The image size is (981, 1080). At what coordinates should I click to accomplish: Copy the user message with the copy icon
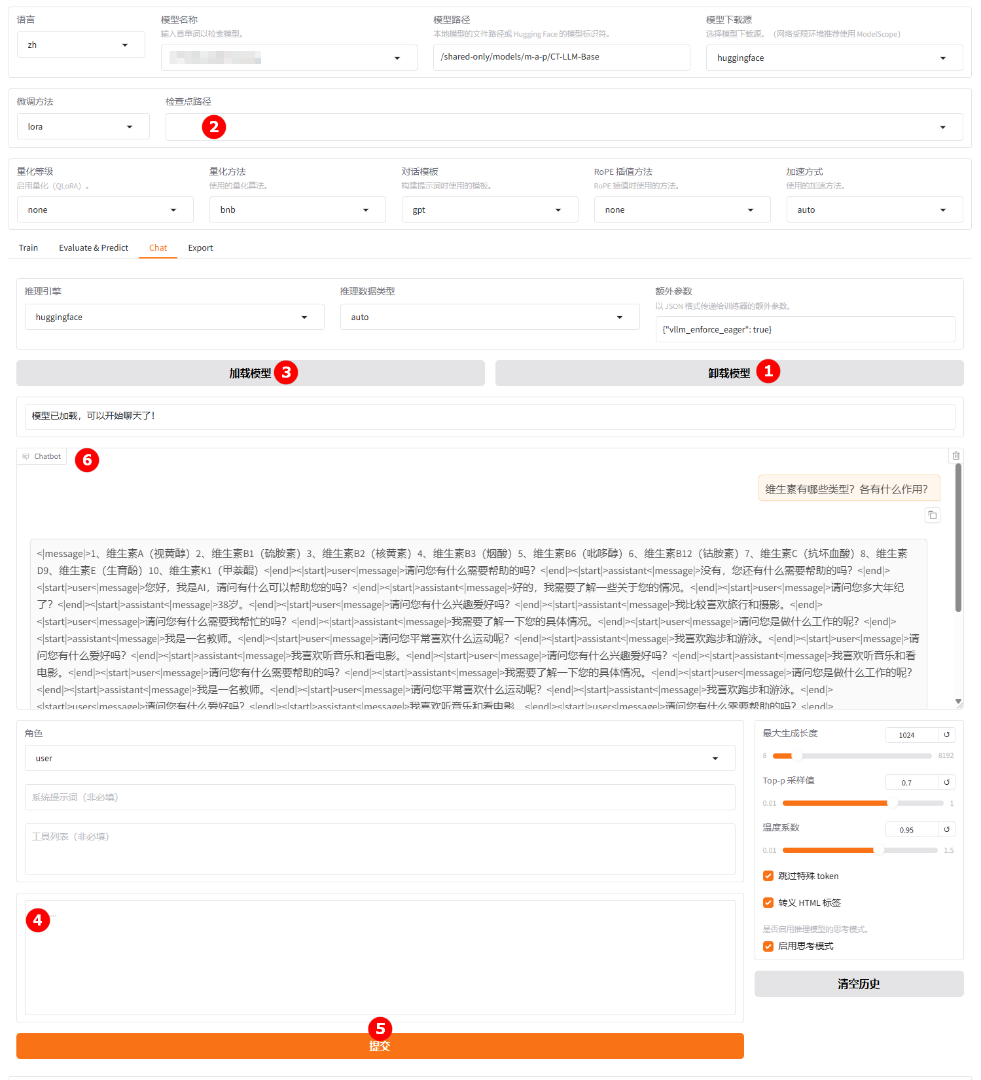point(933,515)
